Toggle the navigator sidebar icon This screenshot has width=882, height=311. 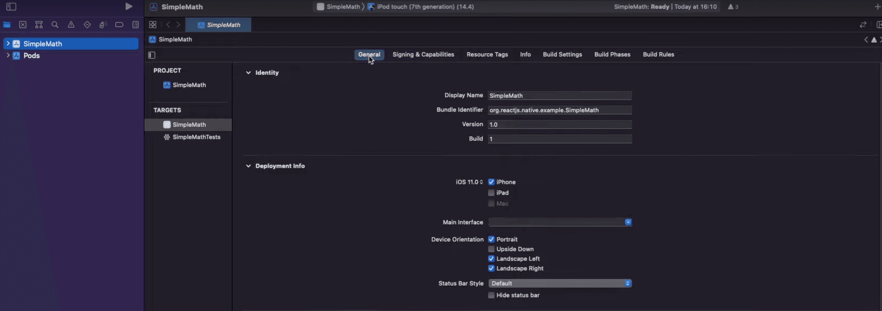[x=11, y=6]
